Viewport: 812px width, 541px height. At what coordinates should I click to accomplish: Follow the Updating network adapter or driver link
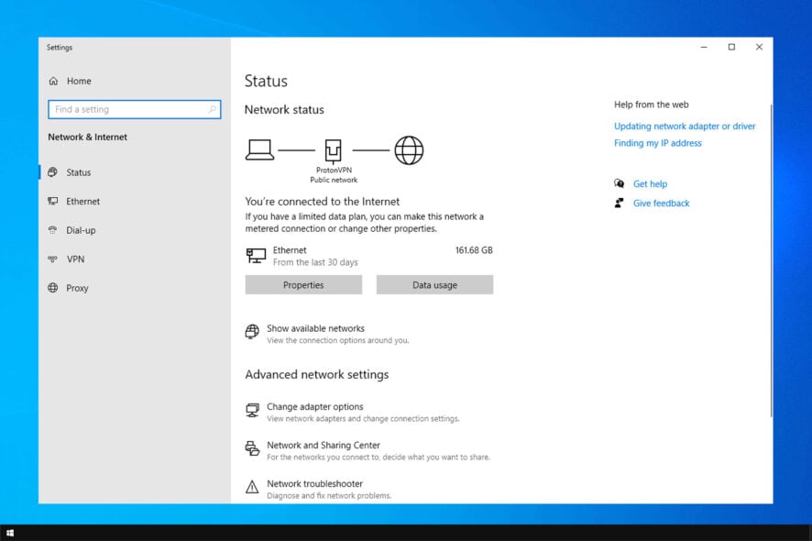pos(685,126)
